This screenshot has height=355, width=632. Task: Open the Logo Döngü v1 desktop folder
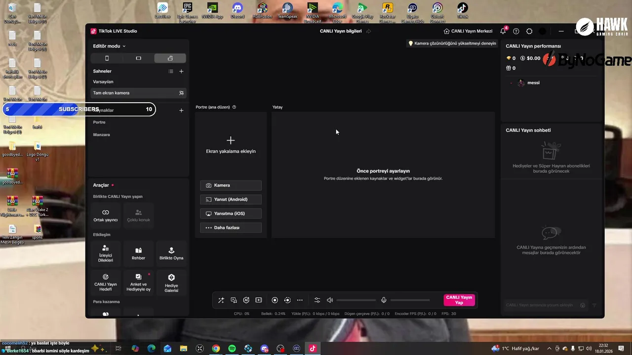[38, 152]
